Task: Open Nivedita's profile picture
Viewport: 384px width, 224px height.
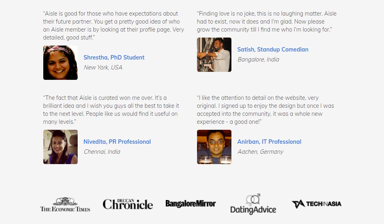Action: (60, 147)
